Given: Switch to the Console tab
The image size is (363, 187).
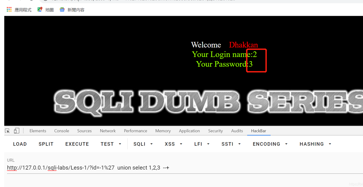Looking at the screenshot, I should (x=62, y=131).
